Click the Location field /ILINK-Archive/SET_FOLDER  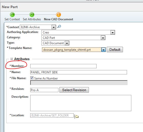(x=52, y=115)
